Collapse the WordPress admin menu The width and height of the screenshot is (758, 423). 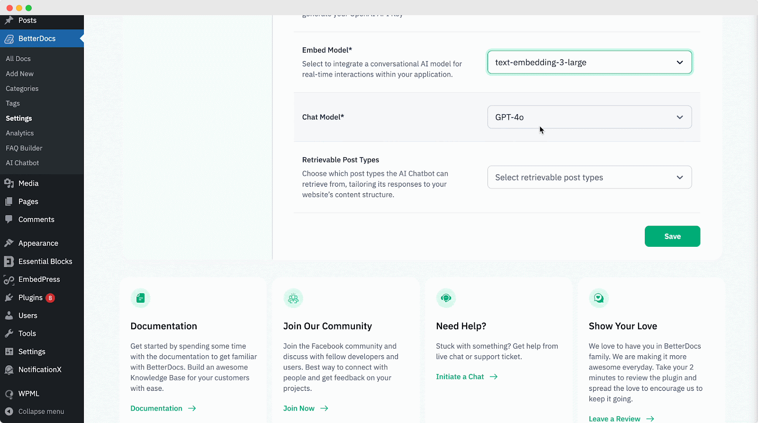[x=41, y=412]
